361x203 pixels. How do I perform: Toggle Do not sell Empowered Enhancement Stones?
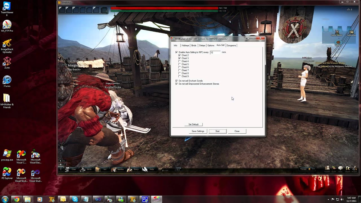point(177,84)
